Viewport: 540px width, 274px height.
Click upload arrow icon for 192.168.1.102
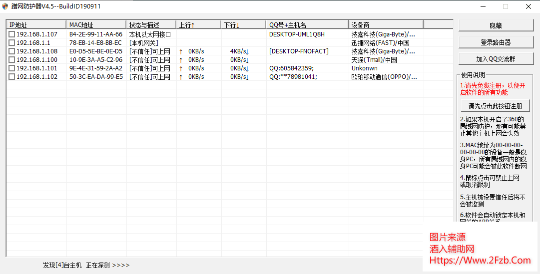[x=181, y=77]
